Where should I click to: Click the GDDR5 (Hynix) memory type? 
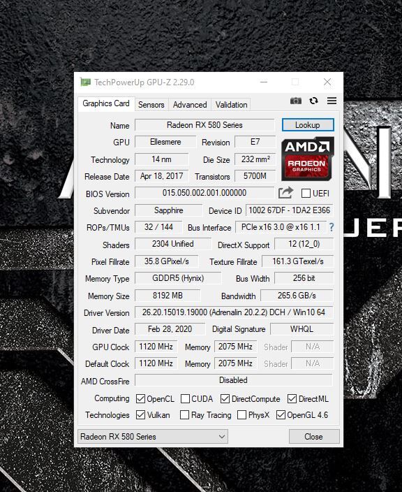pos(178,278)
